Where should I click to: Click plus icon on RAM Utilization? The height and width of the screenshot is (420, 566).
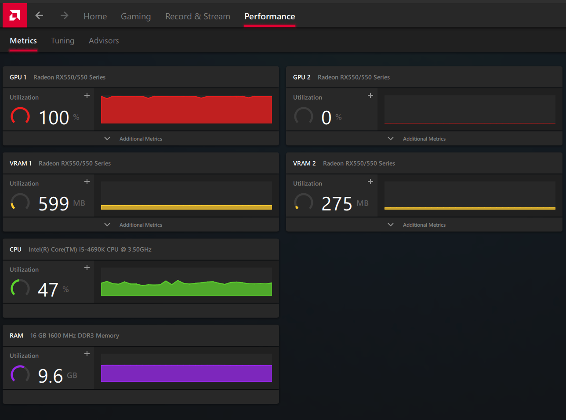pos(87,354)
